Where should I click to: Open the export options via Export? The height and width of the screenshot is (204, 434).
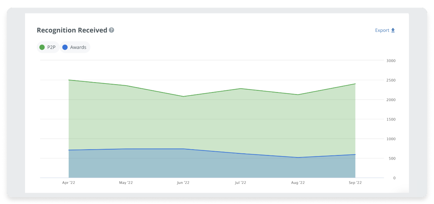(x=382, y=30)
